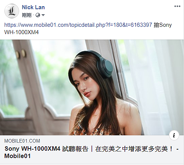Click the Nick Lan author name
Screen dimensions: 184x165
click(x=33, y=7)
